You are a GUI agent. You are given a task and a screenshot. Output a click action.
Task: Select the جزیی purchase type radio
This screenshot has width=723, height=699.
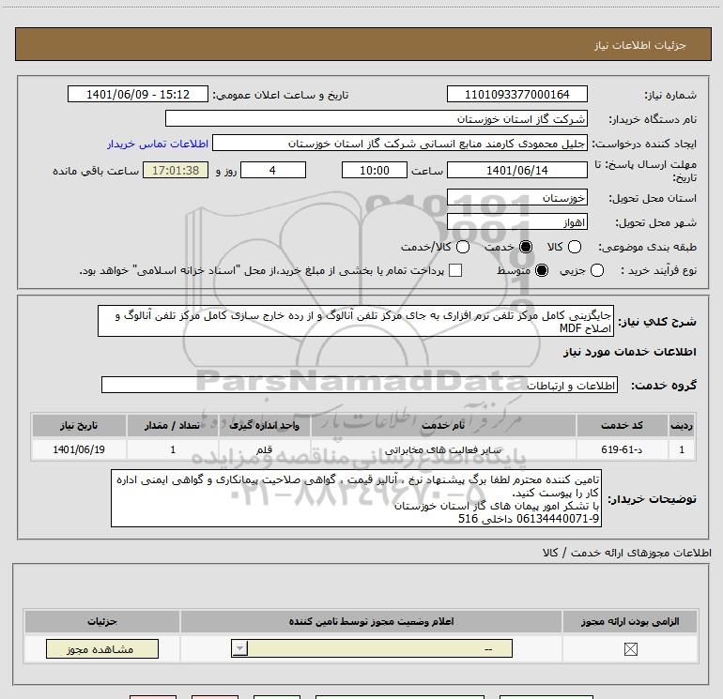tap(597, 270)
